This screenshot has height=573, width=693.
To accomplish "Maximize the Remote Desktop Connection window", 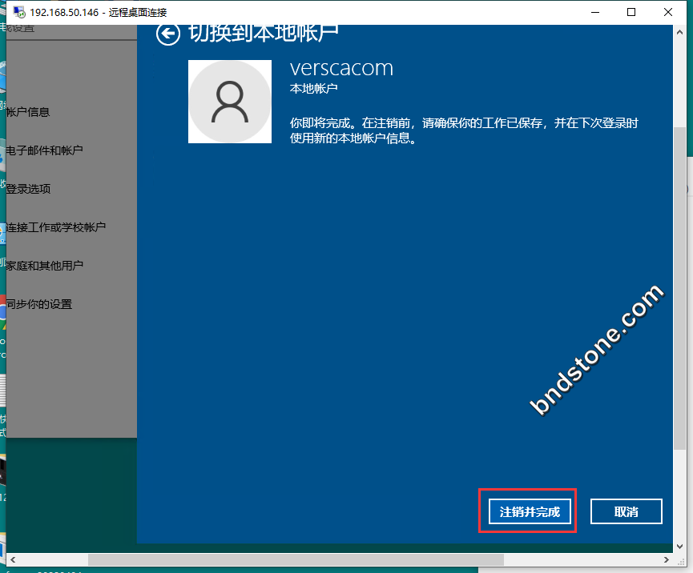I will [631, 12].
